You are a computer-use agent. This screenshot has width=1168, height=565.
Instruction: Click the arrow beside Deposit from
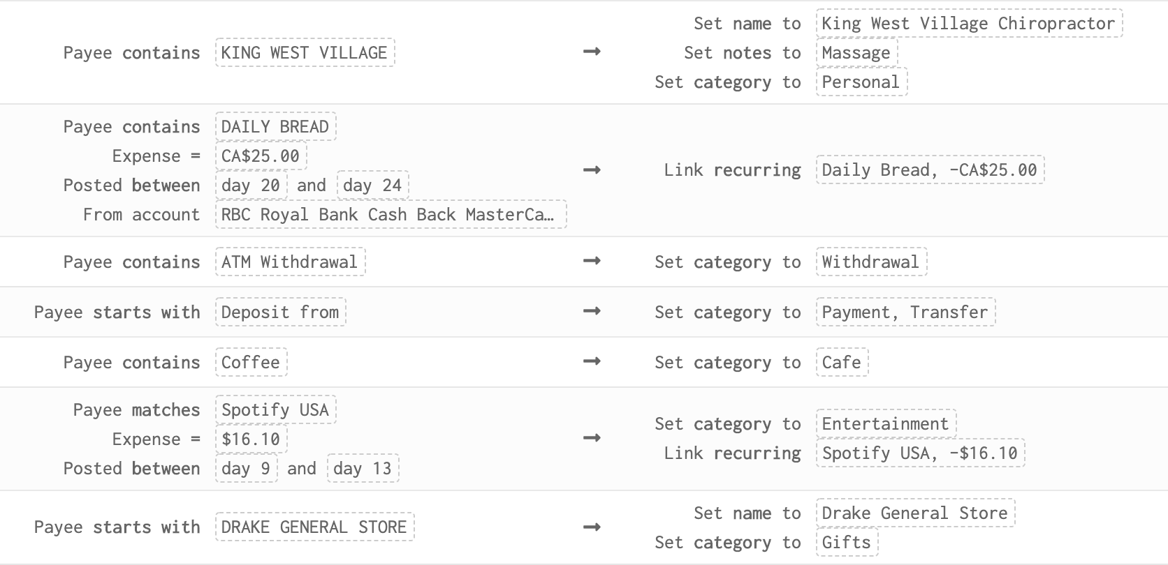pyautogui.click(x=592, y=311)
